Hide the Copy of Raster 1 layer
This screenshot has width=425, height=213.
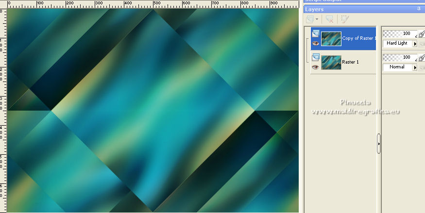(x=315, y=43)
